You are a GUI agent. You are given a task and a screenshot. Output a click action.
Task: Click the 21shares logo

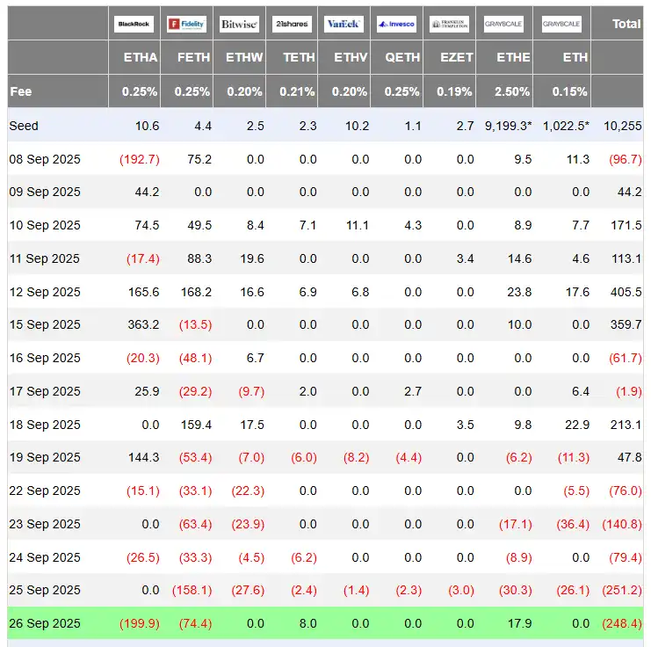[291, 25]
